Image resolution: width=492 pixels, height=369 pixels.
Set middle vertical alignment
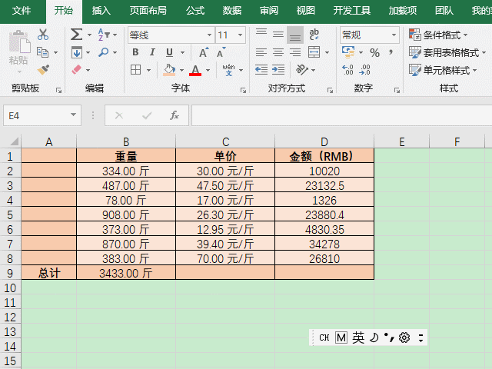click(x=278, y=34)
